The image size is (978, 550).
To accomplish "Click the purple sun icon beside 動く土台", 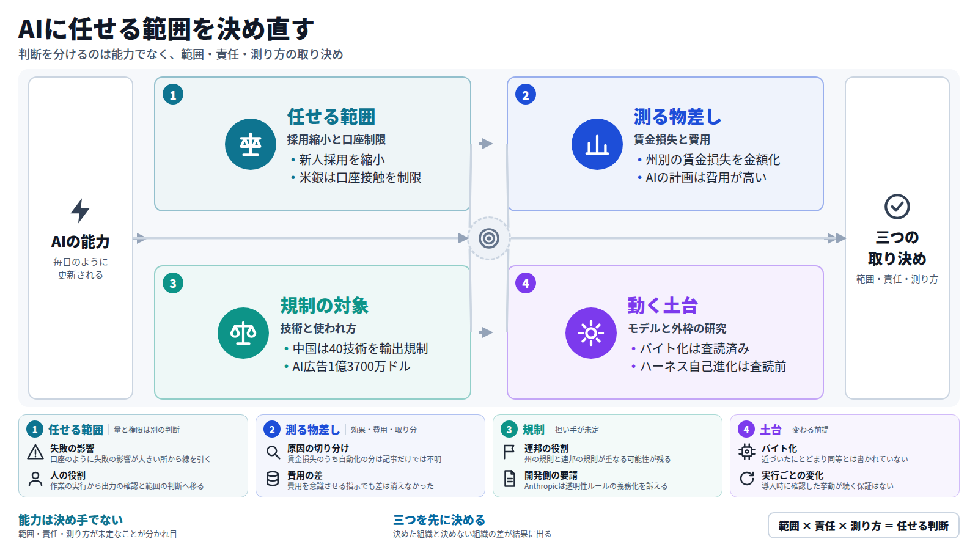I will [591, 333].
